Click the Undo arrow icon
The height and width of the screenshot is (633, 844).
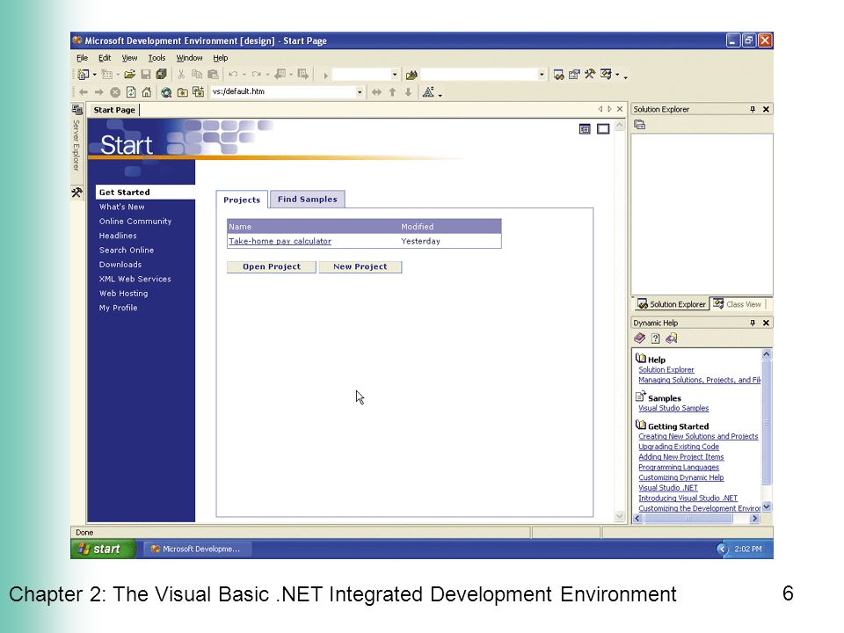(233, 74)
